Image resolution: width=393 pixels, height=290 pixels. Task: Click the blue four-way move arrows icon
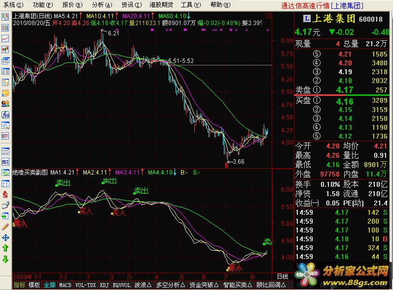pyautogui.click(x=5, y=237)
